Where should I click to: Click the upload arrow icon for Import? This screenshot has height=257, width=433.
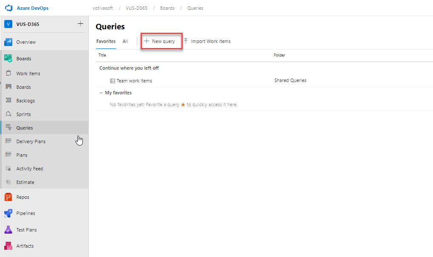point(186,41)
